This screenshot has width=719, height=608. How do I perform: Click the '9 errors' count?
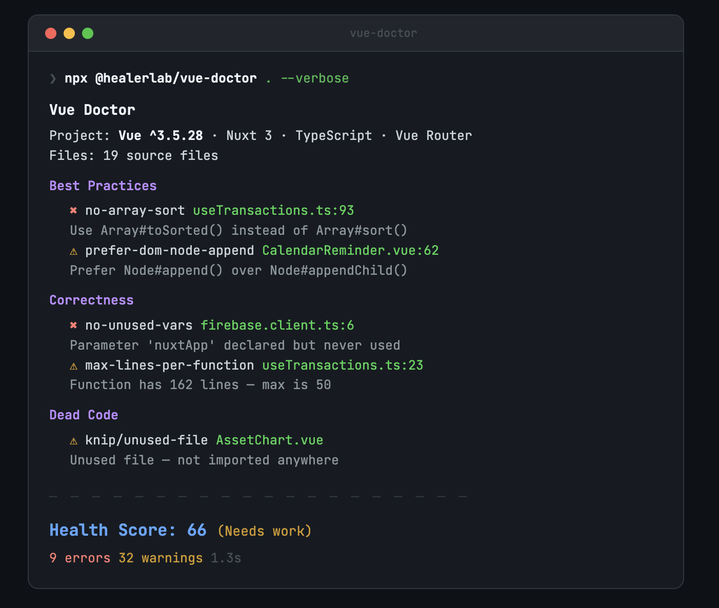click(80, 558)
